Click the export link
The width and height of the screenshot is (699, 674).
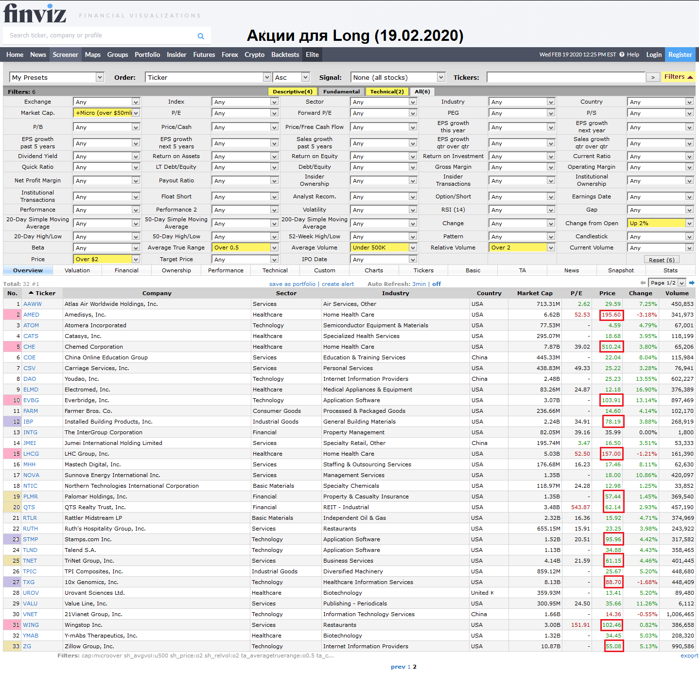(x=689, y=656)
